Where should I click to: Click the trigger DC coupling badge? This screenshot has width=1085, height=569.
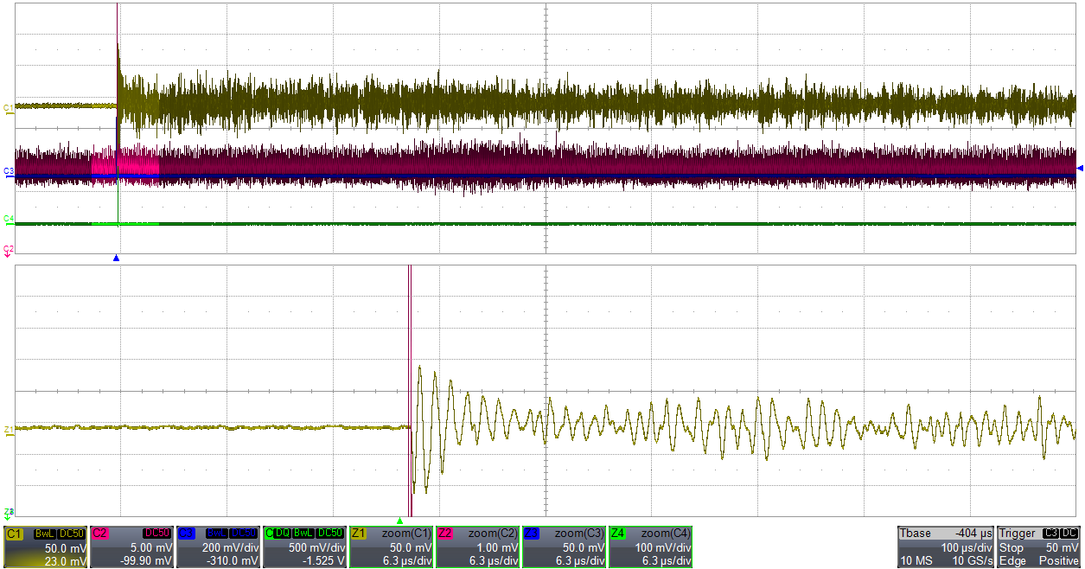(1070, 534)
